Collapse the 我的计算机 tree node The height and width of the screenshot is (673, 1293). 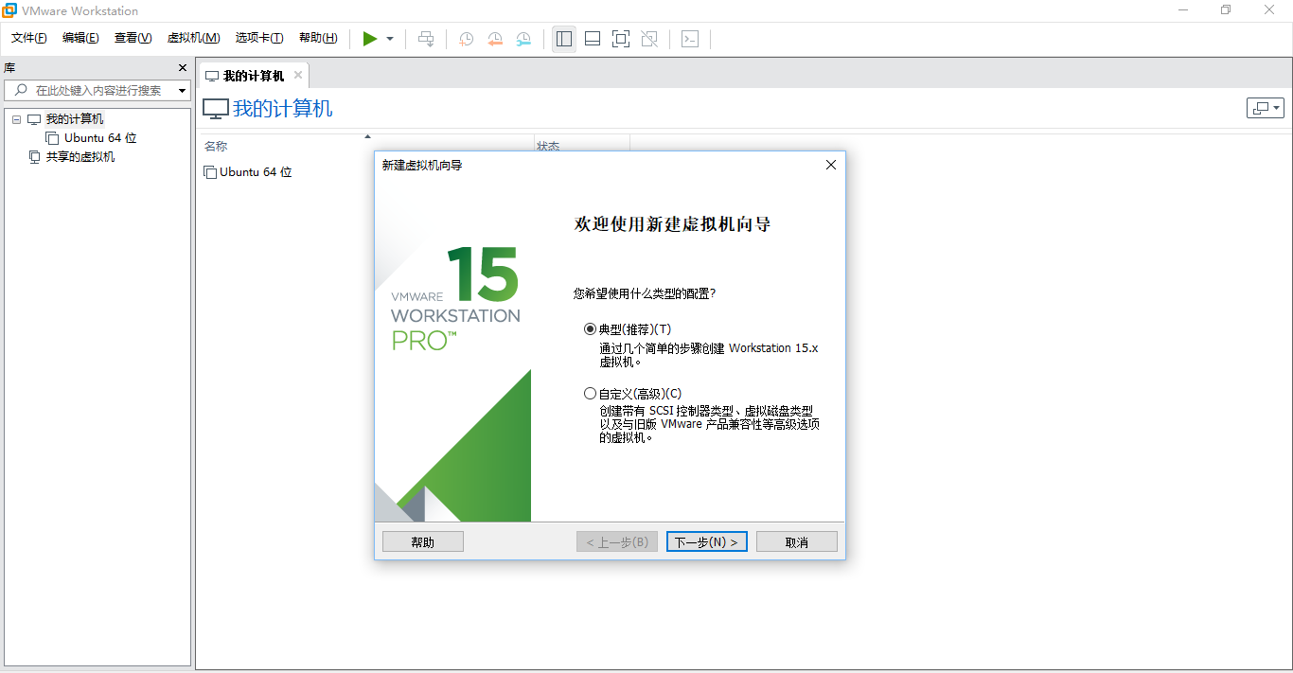click(16, 119)
